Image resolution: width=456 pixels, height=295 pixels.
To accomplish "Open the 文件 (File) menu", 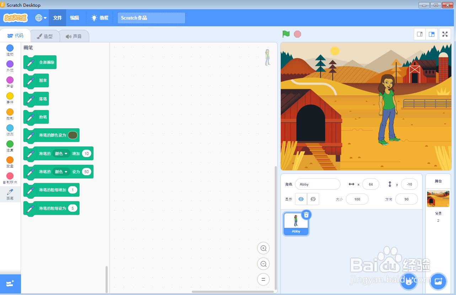I will [57, 17].
